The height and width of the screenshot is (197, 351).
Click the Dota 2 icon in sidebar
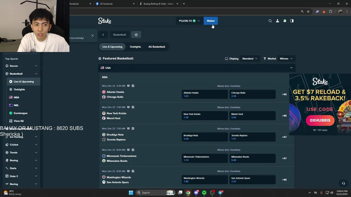pos(7,176)
